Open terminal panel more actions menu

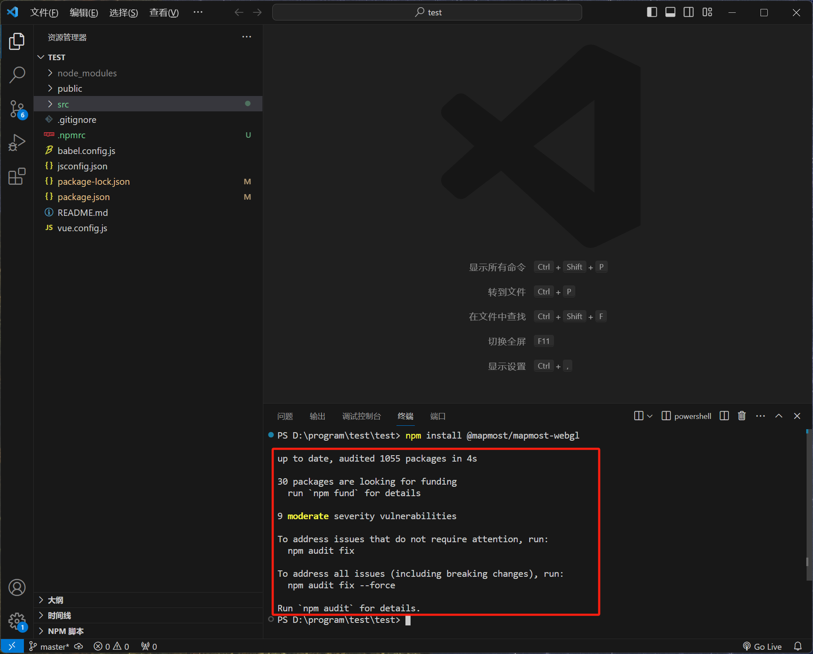point(761,416)
